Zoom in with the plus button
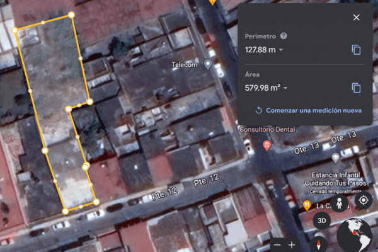 [x=292, y=244]
